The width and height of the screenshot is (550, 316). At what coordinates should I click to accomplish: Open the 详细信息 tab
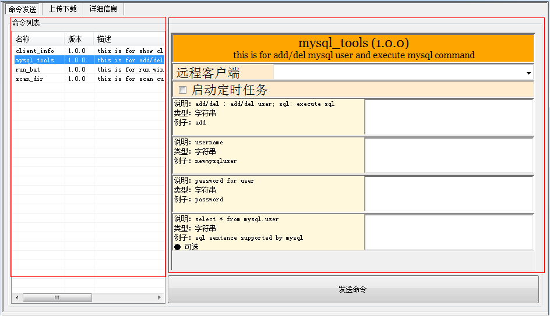(104, 9)
